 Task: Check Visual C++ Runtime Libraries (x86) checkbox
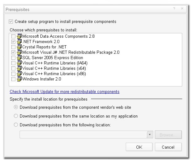pos(13,74)
